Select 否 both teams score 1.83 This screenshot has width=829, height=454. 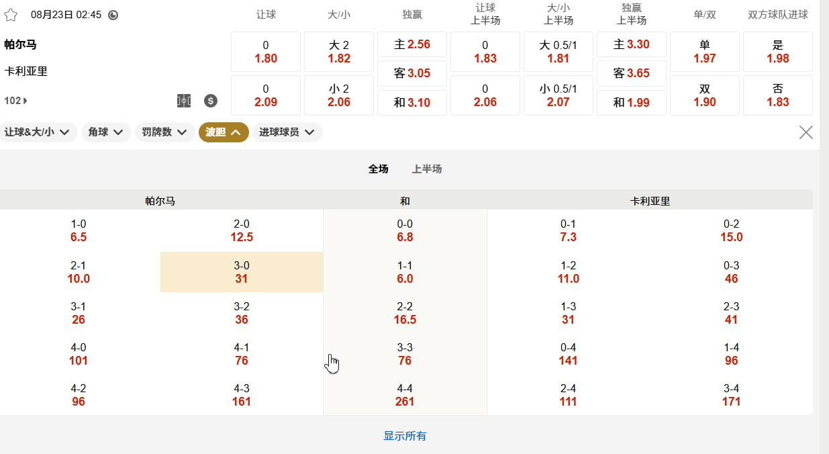click(778, 95)
